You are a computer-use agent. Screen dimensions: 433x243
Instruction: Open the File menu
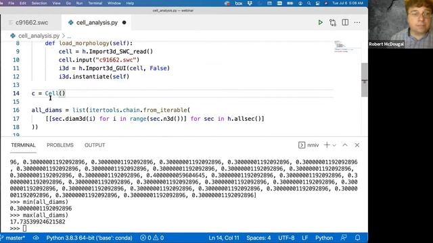(x=12, y=3)
